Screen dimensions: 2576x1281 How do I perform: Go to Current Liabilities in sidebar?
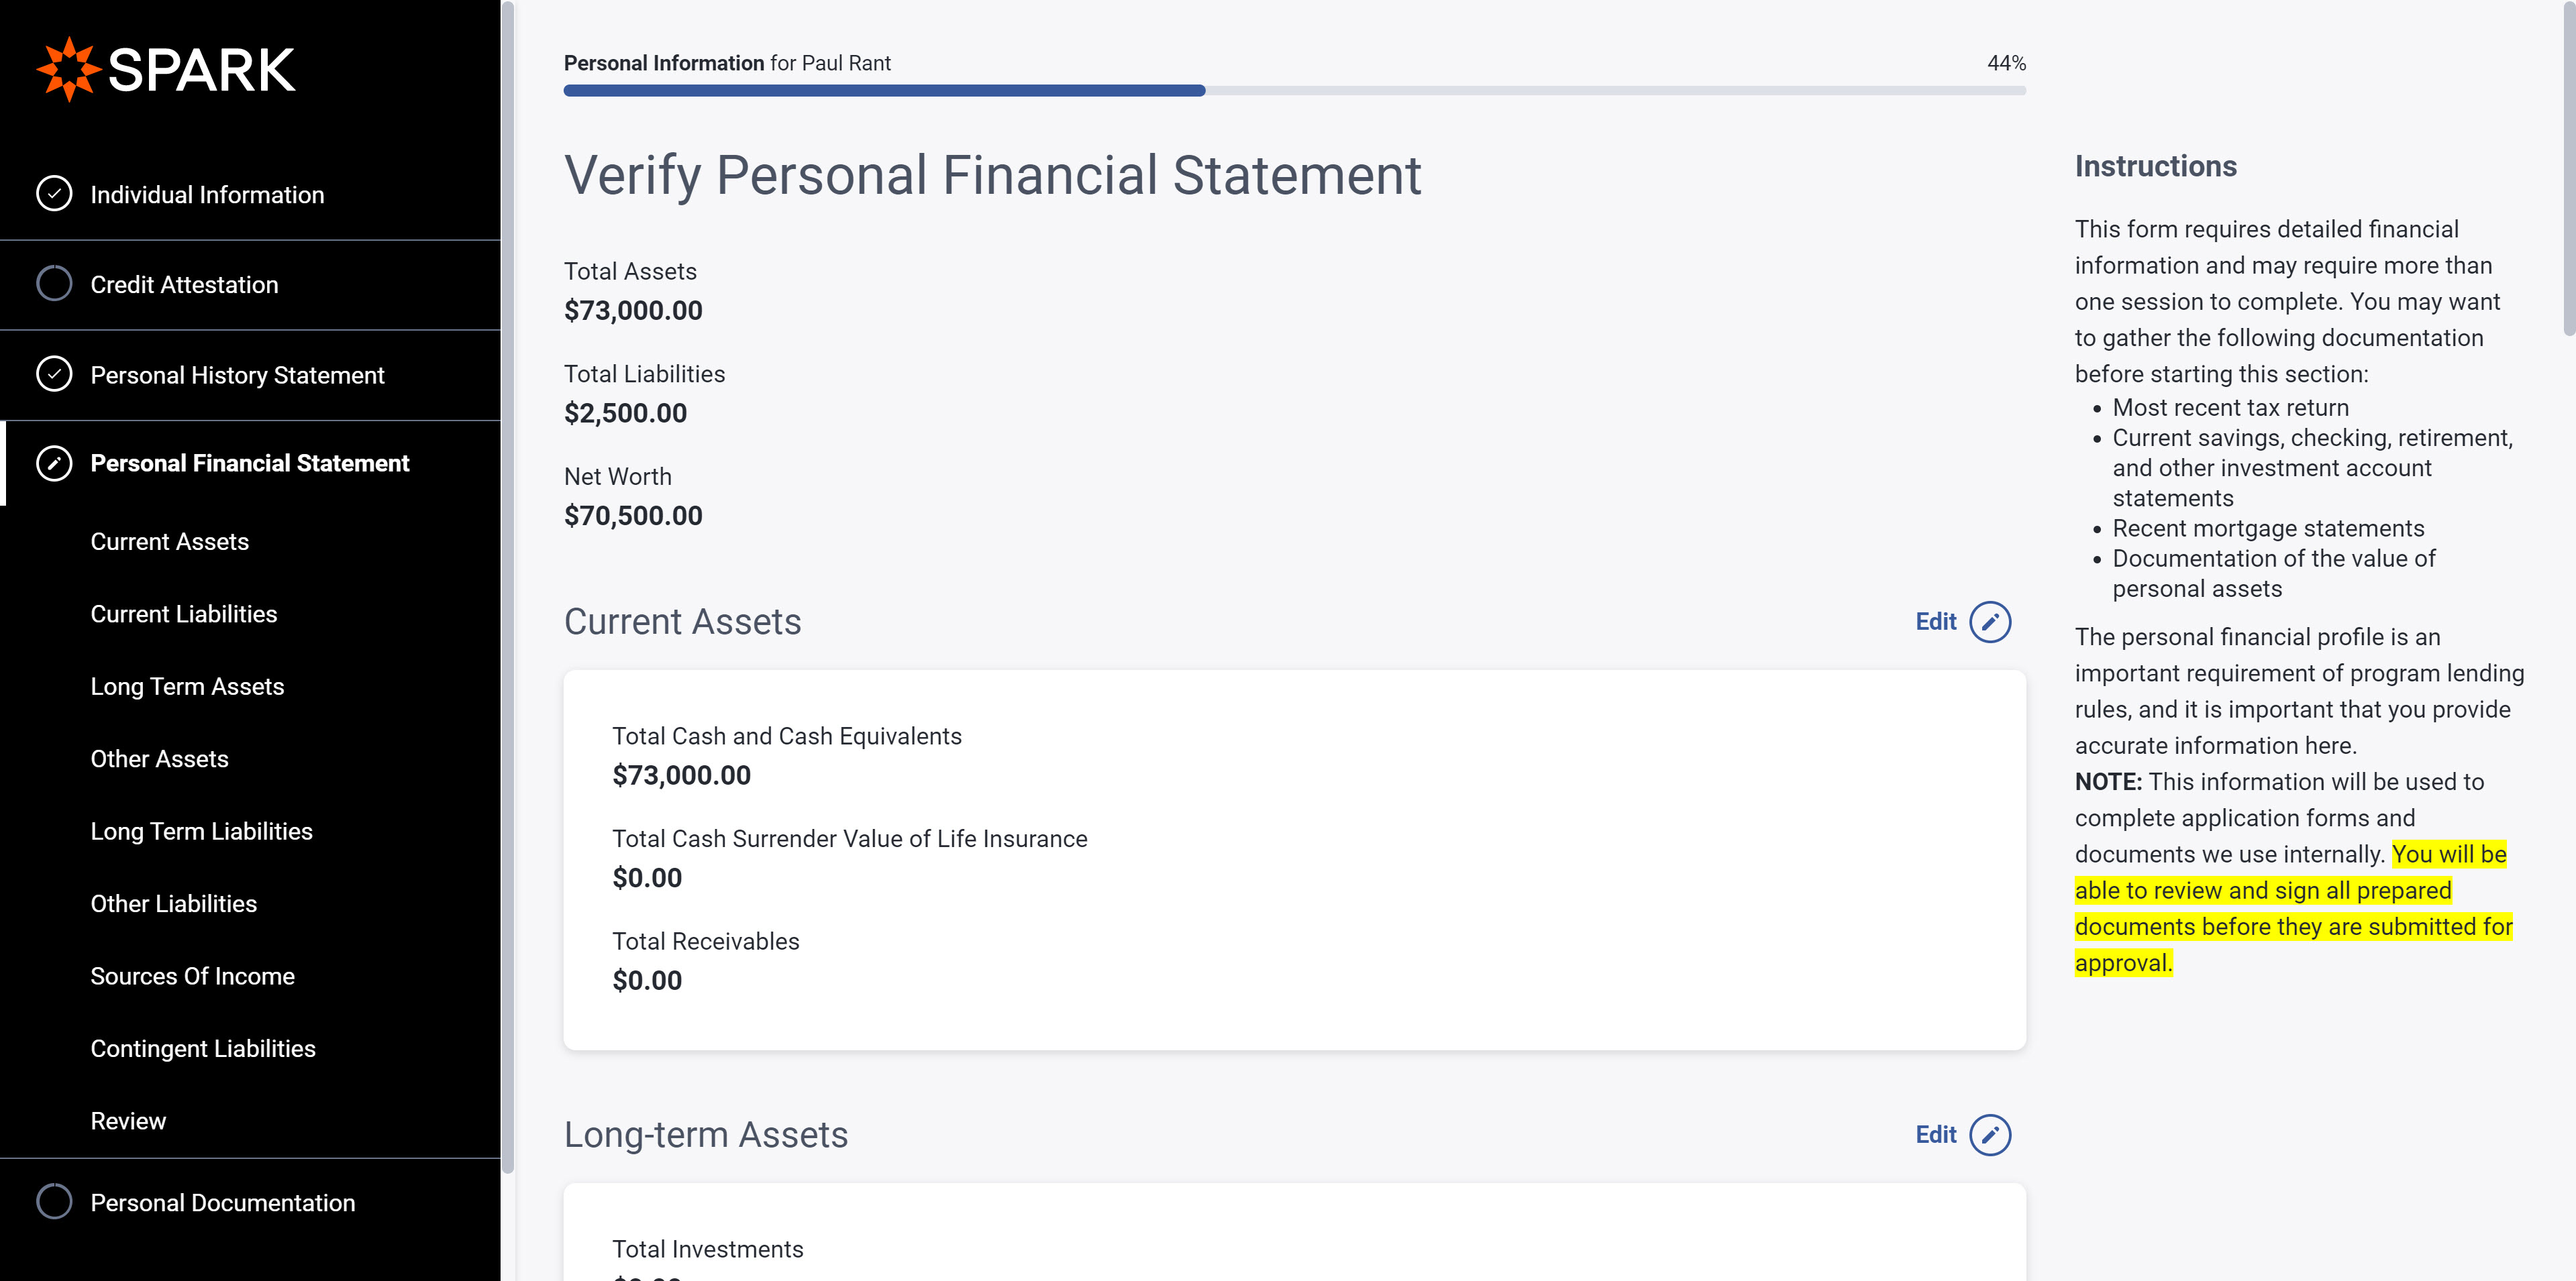click(184, 614)
